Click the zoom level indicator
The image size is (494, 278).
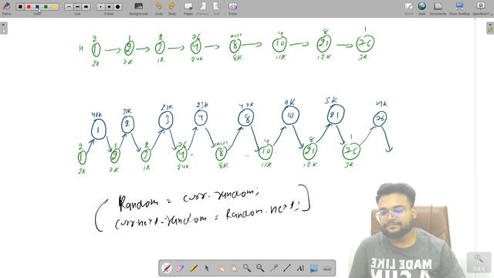pos(479,263)
